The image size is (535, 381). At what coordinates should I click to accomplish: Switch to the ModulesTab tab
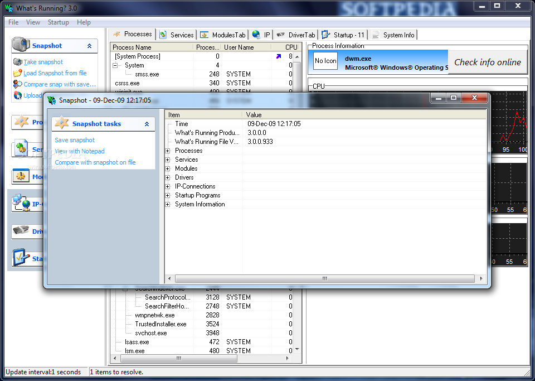223,35
